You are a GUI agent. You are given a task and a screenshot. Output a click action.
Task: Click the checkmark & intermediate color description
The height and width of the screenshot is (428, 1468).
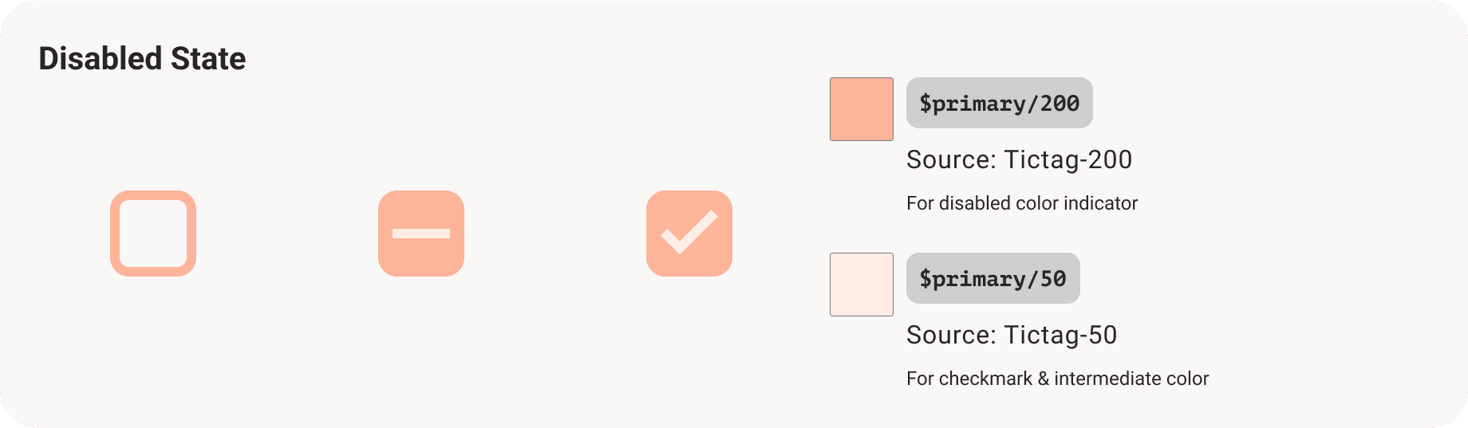[1058, 379]
